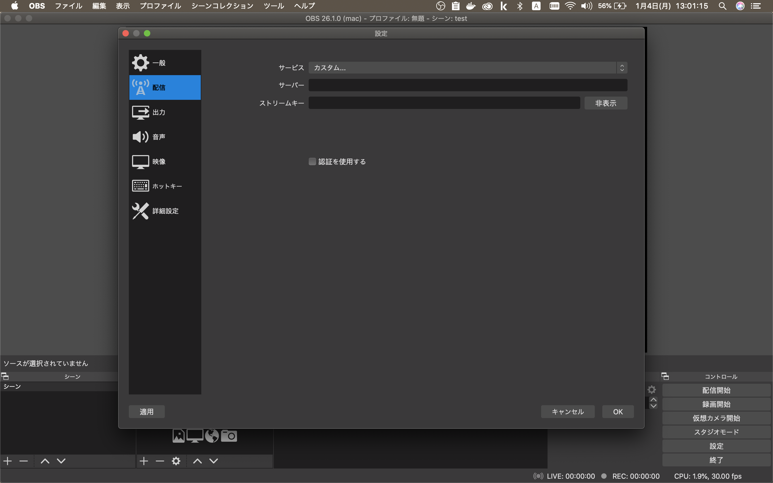
Task: Open the ツール menu
Action: [274, 6]
